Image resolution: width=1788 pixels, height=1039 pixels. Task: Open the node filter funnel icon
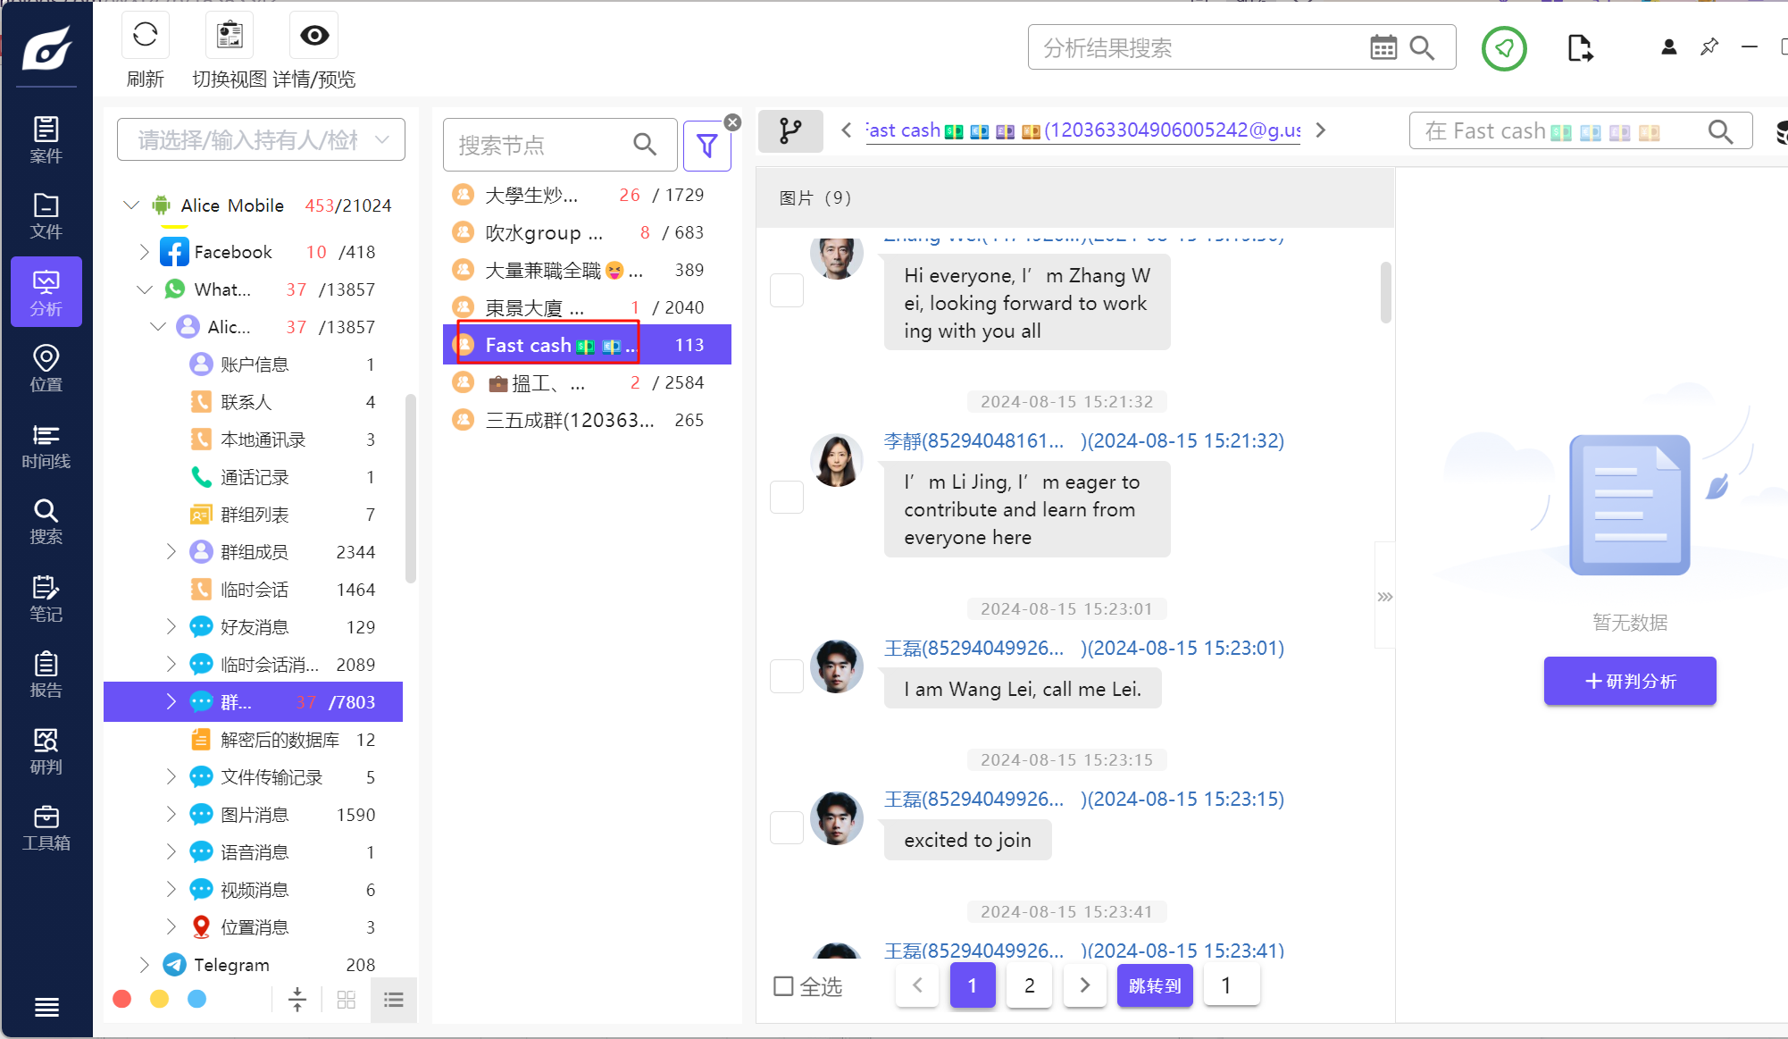[x=706, y=146]
